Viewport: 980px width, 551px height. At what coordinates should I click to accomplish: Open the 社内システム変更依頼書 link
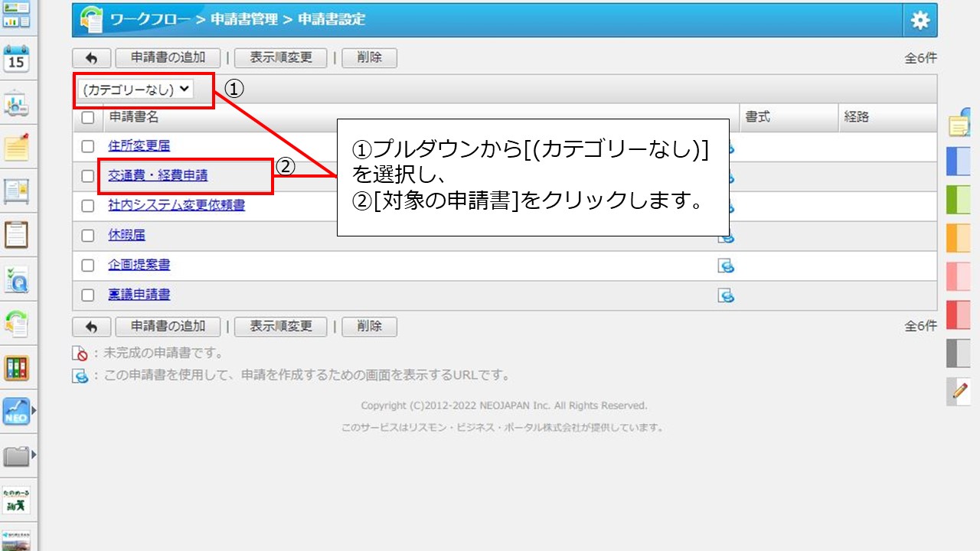[x=177, y=206]
